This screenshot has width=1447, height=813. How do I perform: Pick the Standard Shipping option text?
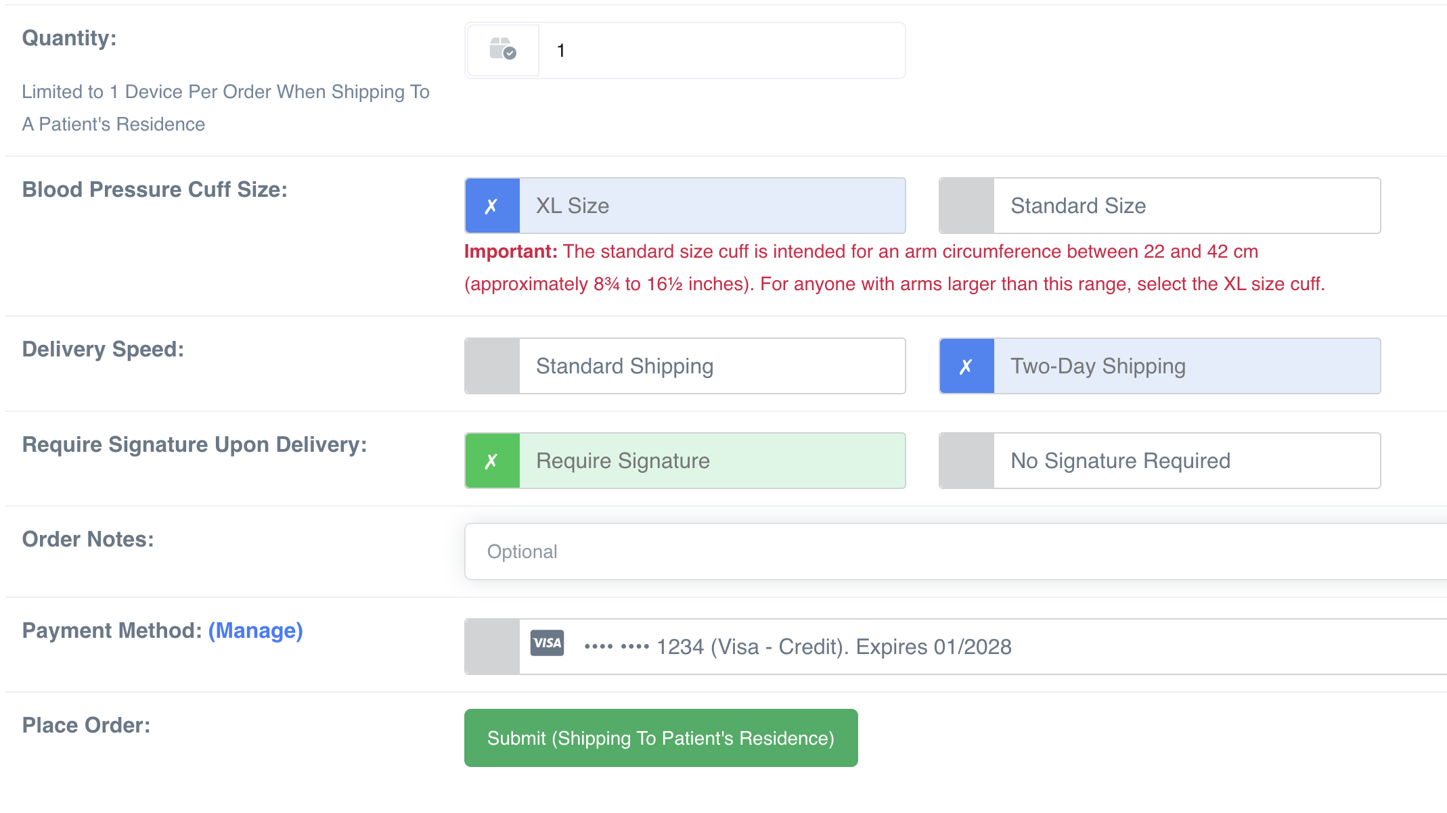click(624, 366)
